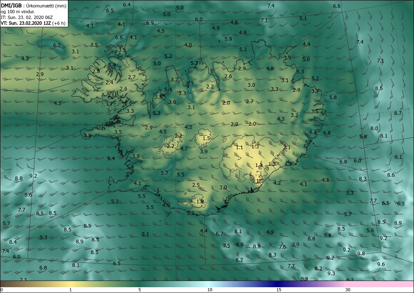The height and width of the screenshot is (293, 414).
Task: Click the 2.1 value on eastern Vatnajökull
Action: 287,148
